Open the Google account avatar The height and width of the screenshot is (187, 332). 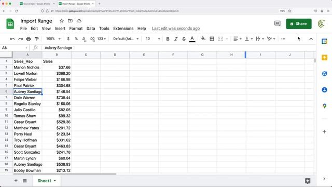(322, 23)
